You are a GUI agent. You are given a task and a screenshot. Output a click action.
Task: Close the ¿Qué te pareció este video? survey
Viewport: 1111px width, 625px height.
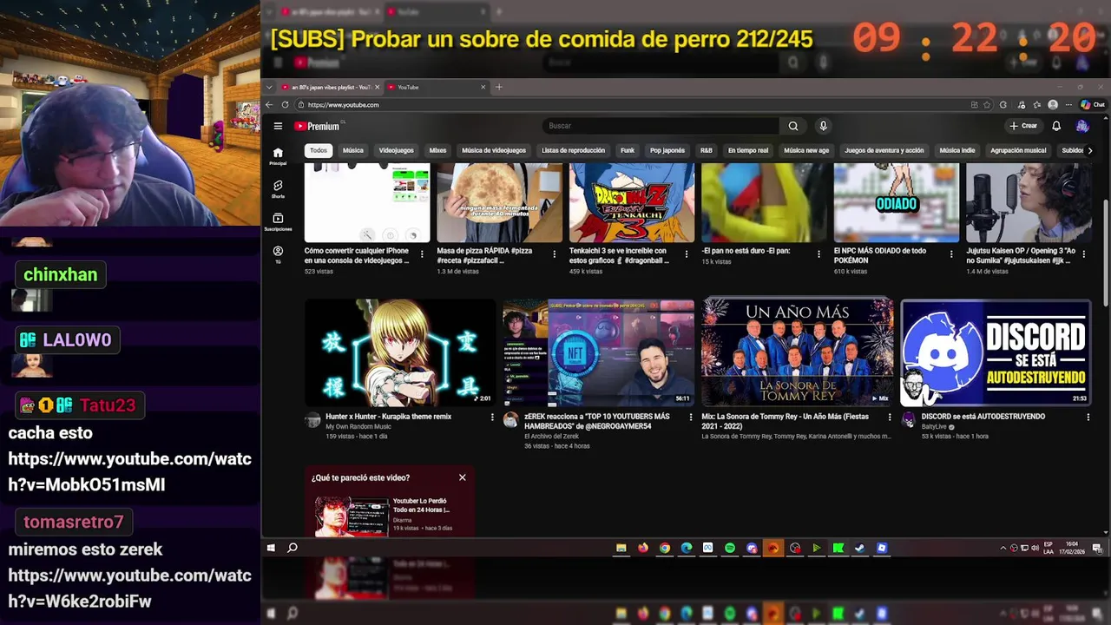pyautogui.click(x=463, y=477)
